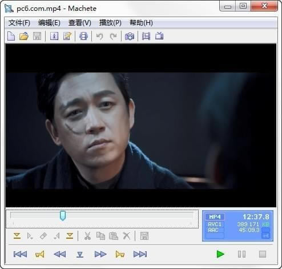The width and height of the screenshot is (282, 269).
Task: Open the 播放(P) menu
Action: point(110,23)
